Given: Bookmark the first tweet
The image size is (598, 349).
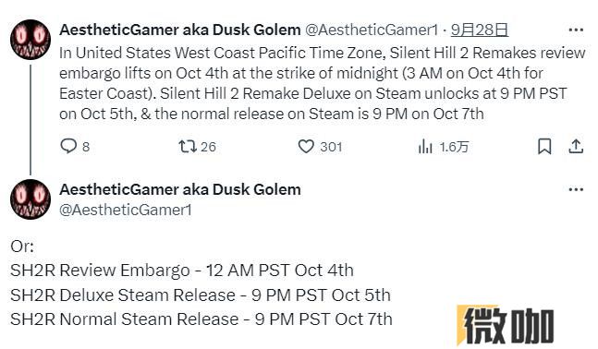Looking at the screenshot, I should coord(544,146).
